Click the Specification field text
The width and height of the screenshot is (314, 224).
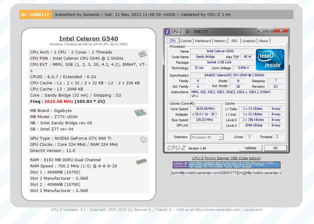coord(237,75)
